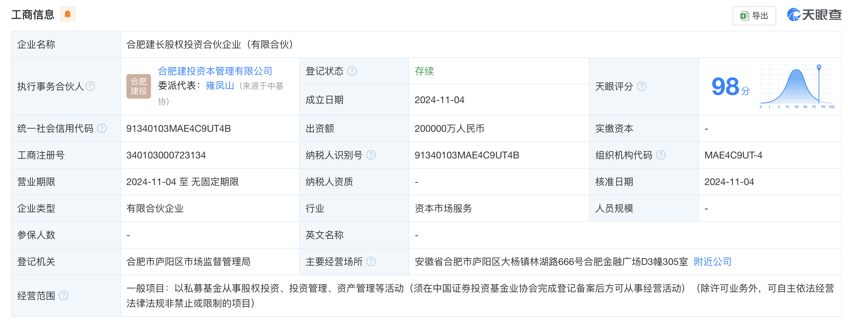This screenshot has width=848, height=323.
Task: Click help icon next to 统一社会信用代码
Action: pyautogui.click(x=102, y=128)
